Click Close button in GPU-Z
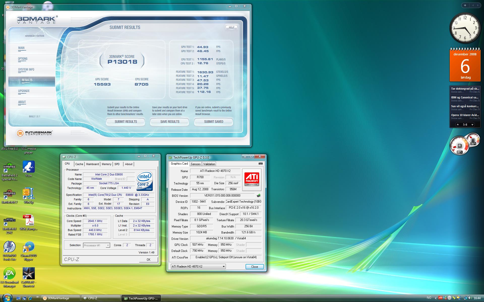 255,267
